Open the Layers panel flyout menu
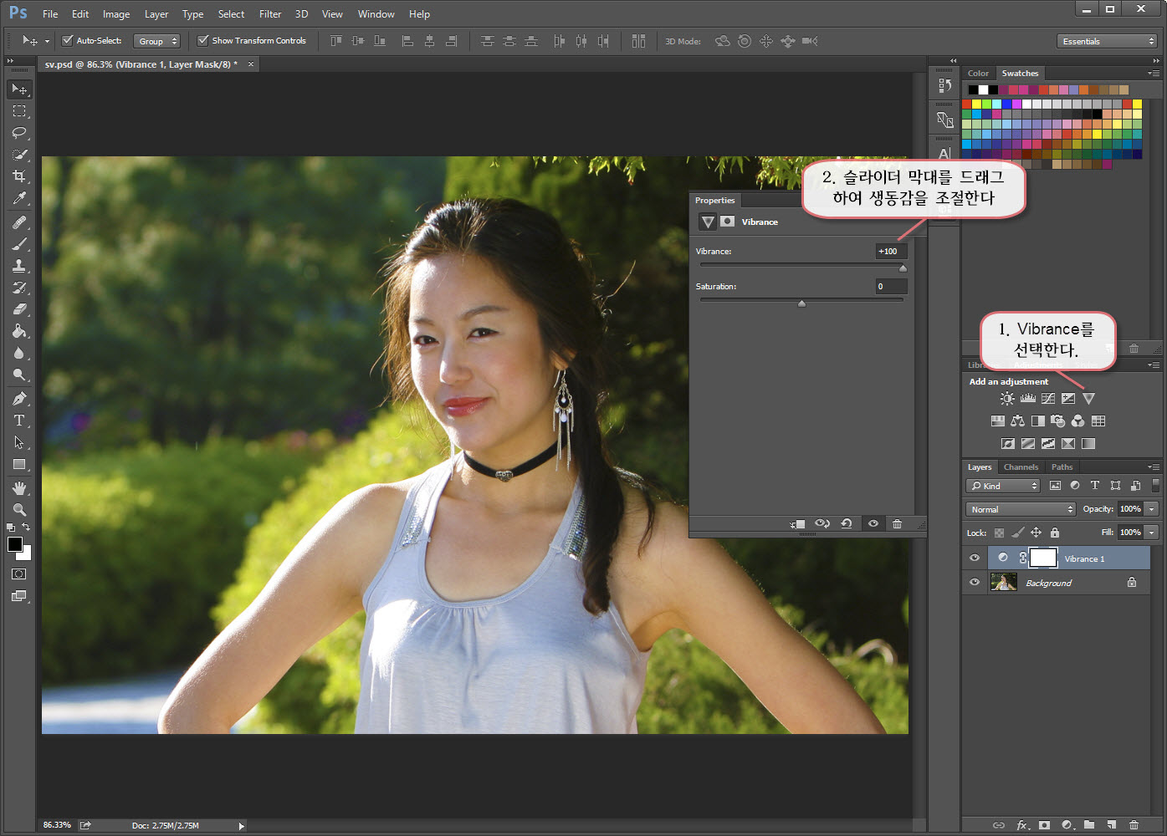This screenshot has height=836, width=1167. click(x=1154, y=467)
